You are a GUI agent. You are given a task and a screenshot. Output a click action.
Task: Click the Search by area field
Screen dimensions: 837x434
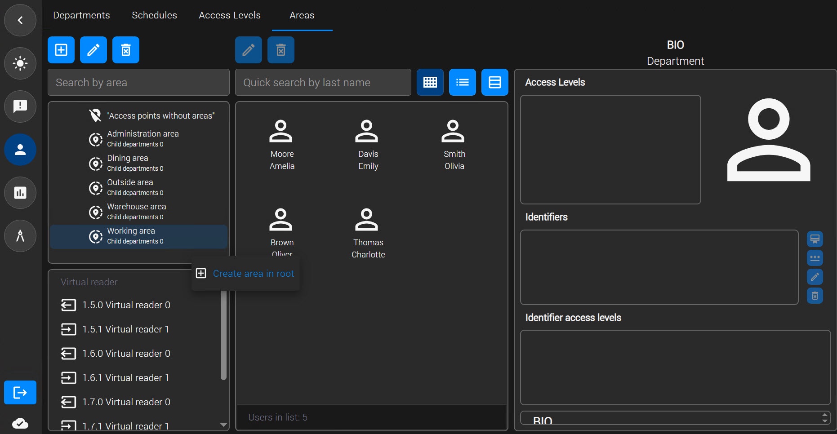138,82
